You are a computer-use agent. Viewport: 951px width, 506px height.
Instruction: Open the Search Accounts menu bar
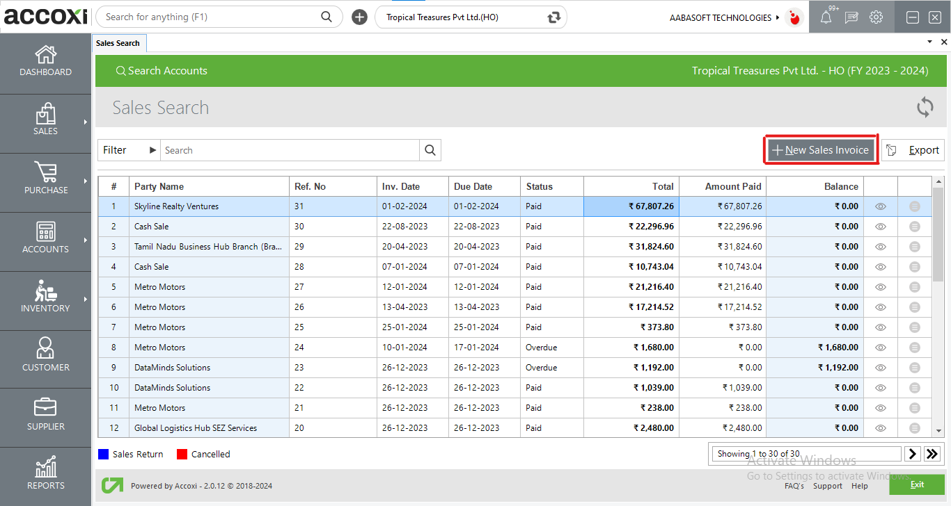pos(162,70)
